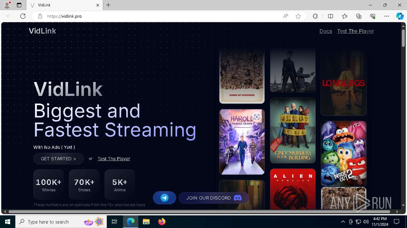Open Kinds of Kindness poster

pyautogui.click(x=242, y=76)
